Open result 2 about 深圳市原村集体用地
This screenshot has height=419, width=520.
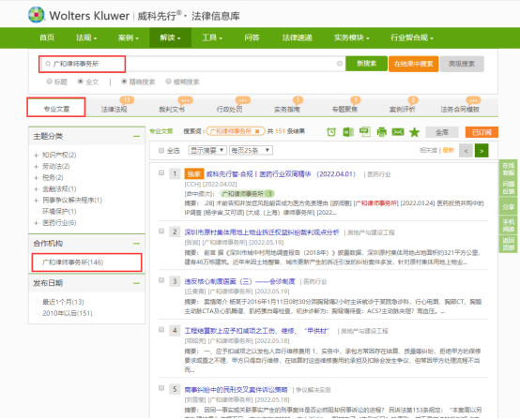coord(262,232)
